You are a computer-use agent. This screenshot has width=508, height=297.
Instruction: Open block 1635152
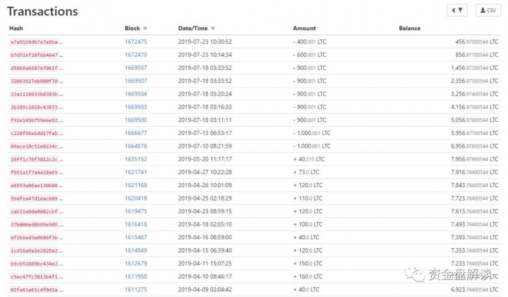[136, 159]
